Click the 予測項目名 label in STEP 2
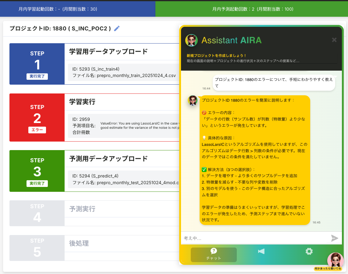 point(84,126)
